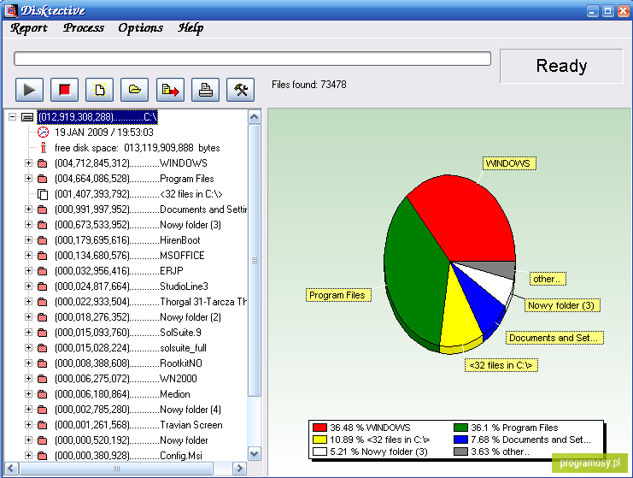Expand the Nowy folder (3) node
Image resolution: width=633 pixels, height=478 pixels.
(28, 224)
